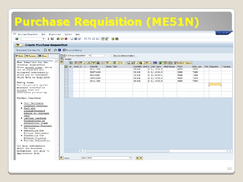The height and width of the screenshot is (182, 243).
Task: Click the Short Text column header
Action: pos(119,66)
